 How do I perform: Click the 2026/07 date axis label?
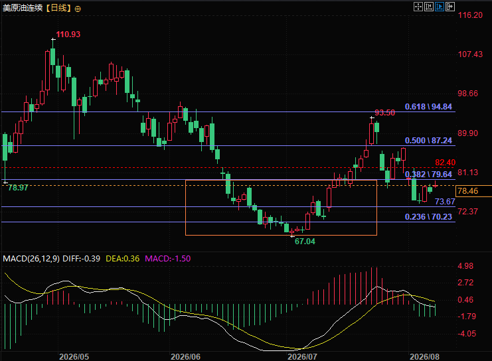coord(303,357)
